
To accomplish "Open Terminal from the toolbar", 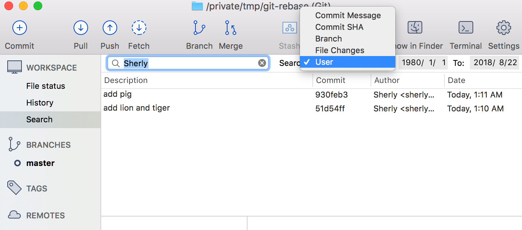I will [x=466, y=28].
